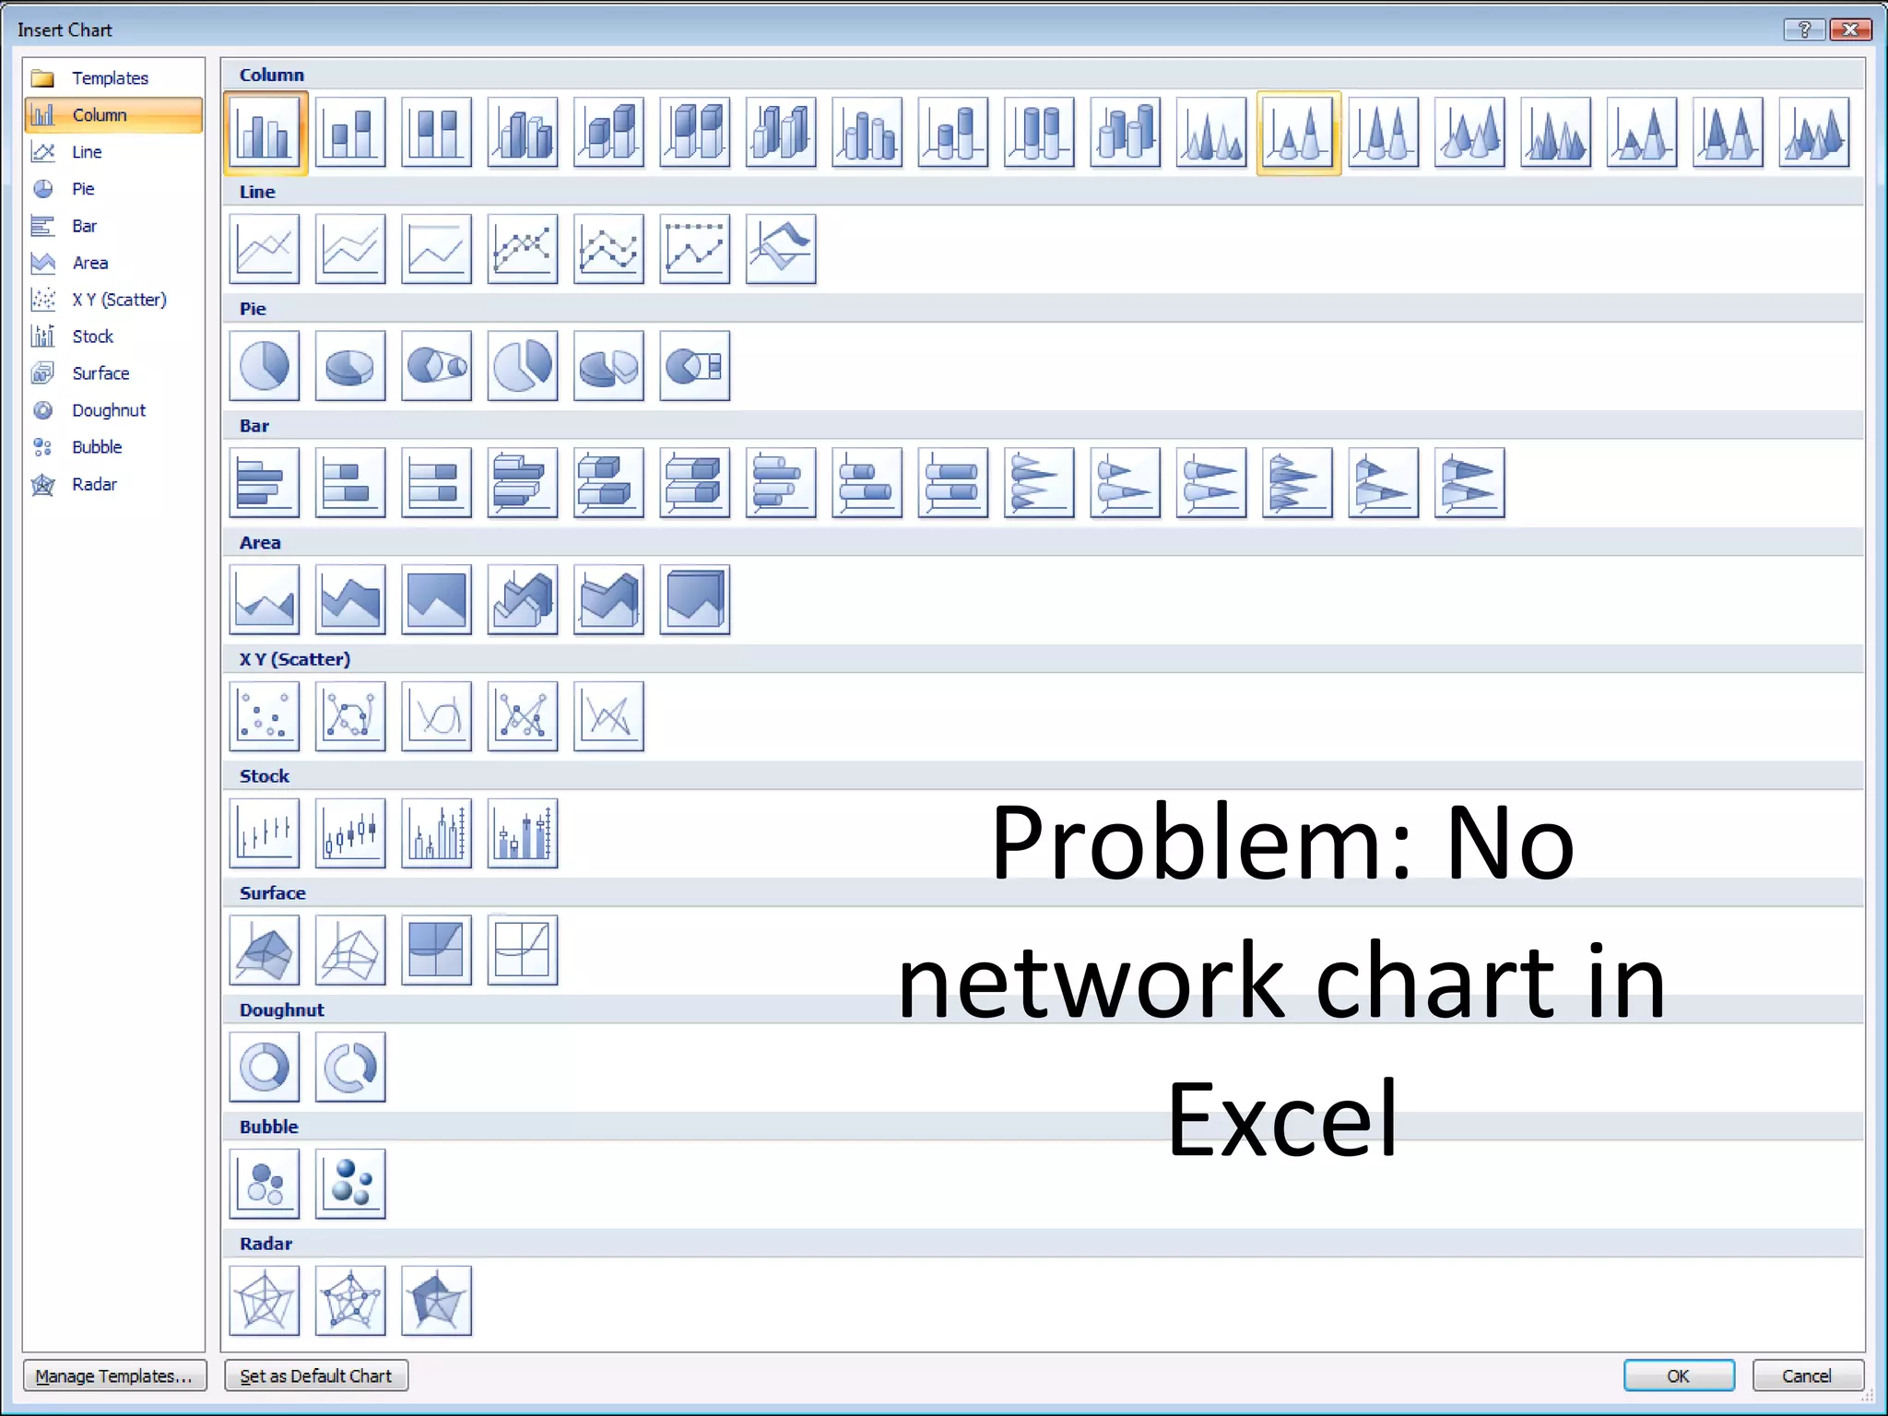Image resolution: width=1888 pixels, height=1416 pixels.
Task: Choose Line with Markers chart type
Action: click(x=523, y=249)
